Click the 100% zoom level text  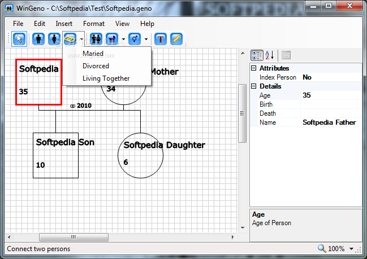click(336, 249)
